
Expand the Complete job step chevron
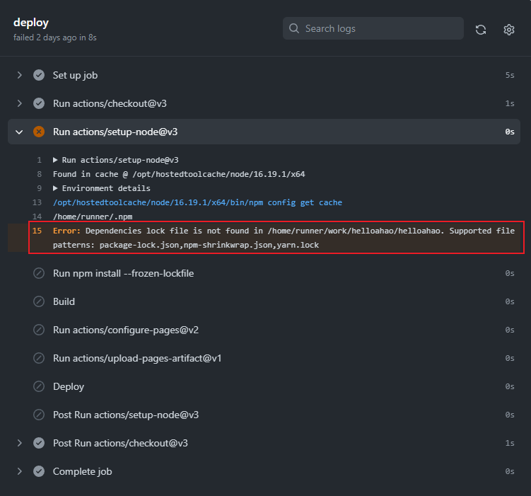click(x=19, y=471)
